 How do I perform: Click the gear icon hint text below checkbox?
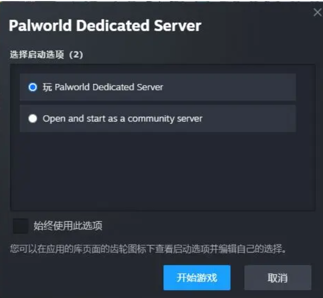pos(148,249)
